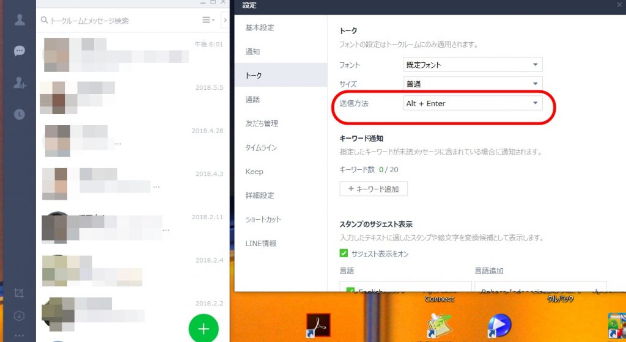The height and width of the screenshot is (342, 626).
Task: Open the desktop shortcut under Connect label
Action: pyautogui.click(x=439, y=326)
